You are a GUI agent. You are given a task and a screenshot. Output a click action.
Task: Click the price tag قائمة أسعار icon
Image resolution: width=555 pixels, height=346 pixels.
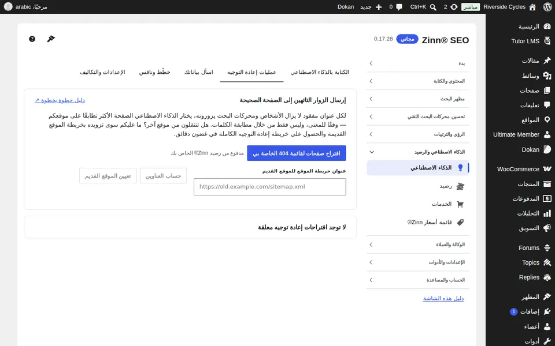pos(460,222)
